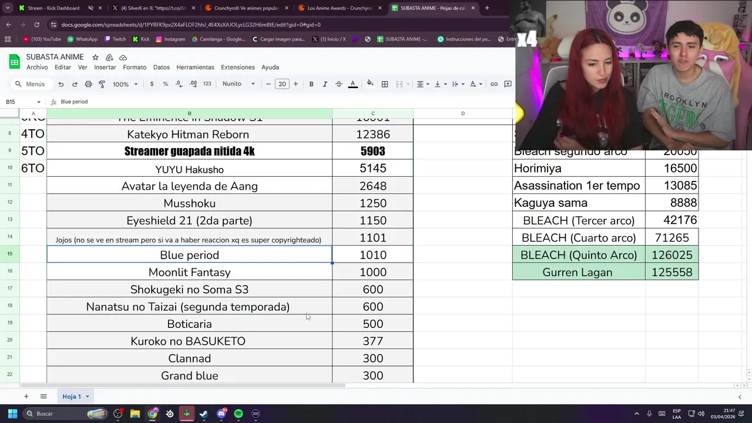Open the Datos menu
Image resolution: width=752 pixels, height=423 pixels.
click(161, 67)
